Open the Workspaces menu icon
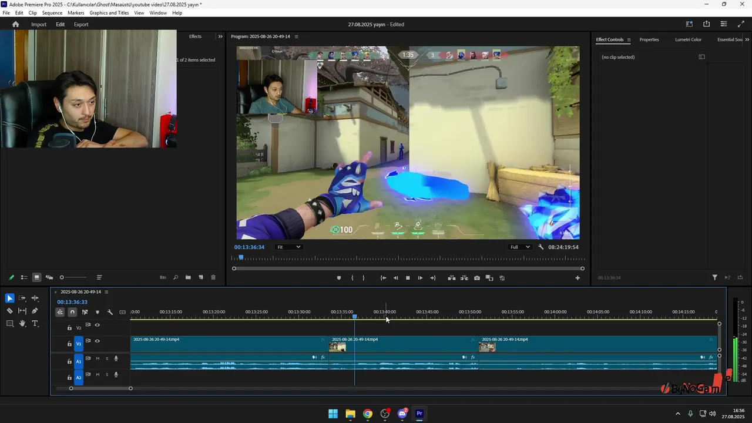This screenshot has height=423, width=752. [689, 24]
